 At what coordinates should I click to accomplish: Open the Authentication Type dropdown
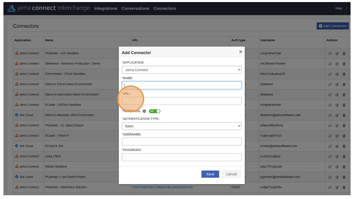point(182,126)
